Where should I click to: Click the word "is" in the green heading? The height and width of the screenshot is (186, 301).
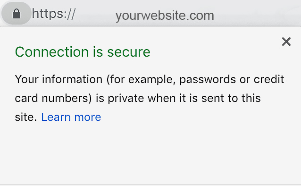[x=98, y=52]
